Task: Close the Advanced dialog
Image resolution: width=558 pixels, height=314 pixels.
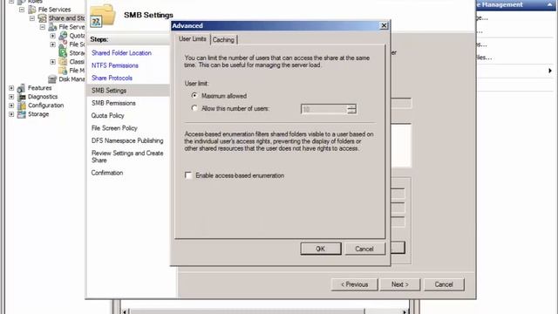Action: coord(384,25)
